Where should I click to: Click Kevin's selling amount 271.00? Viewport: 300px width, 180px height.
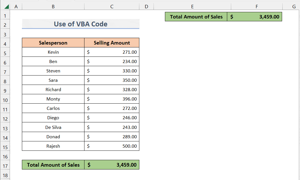(112, 52)
